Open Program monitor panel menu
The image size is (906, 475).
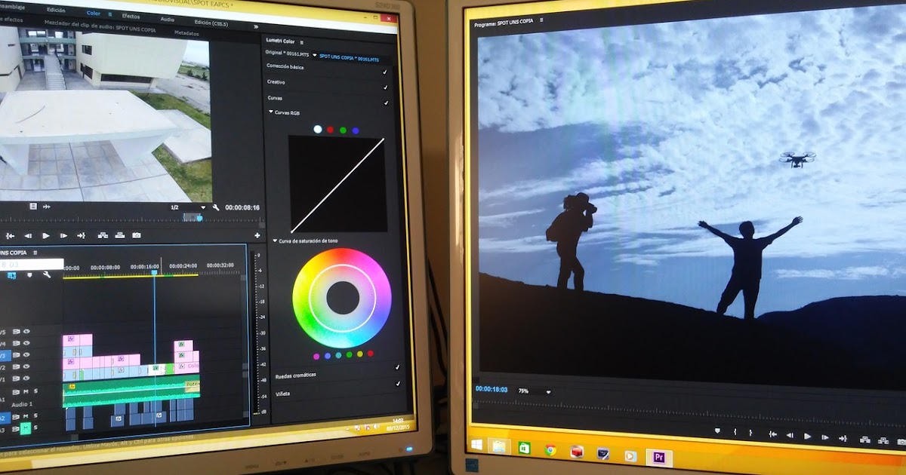pos(541,22)
